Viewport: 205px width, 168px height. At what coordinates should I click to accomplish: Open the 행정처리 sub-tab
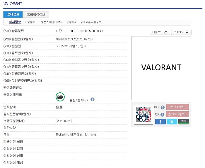[x=71, y=22]
